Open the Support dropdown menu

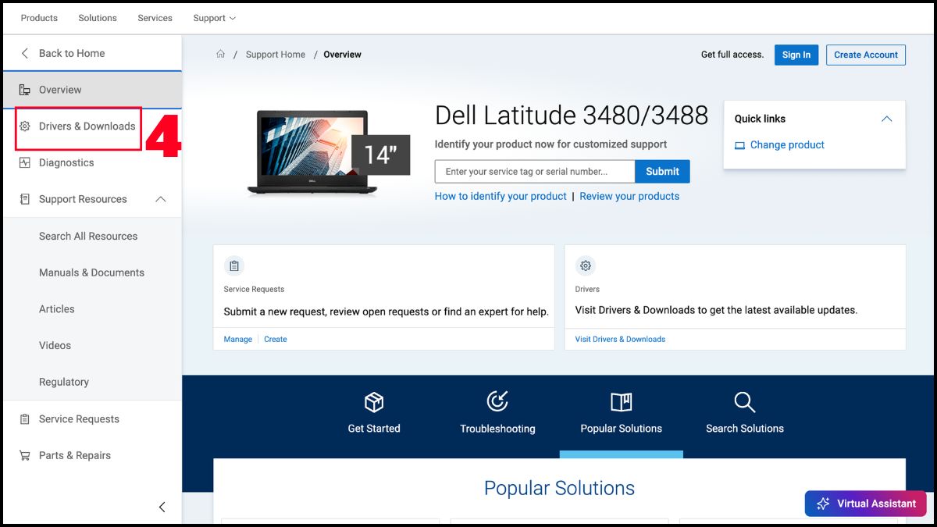click(214, 18)
